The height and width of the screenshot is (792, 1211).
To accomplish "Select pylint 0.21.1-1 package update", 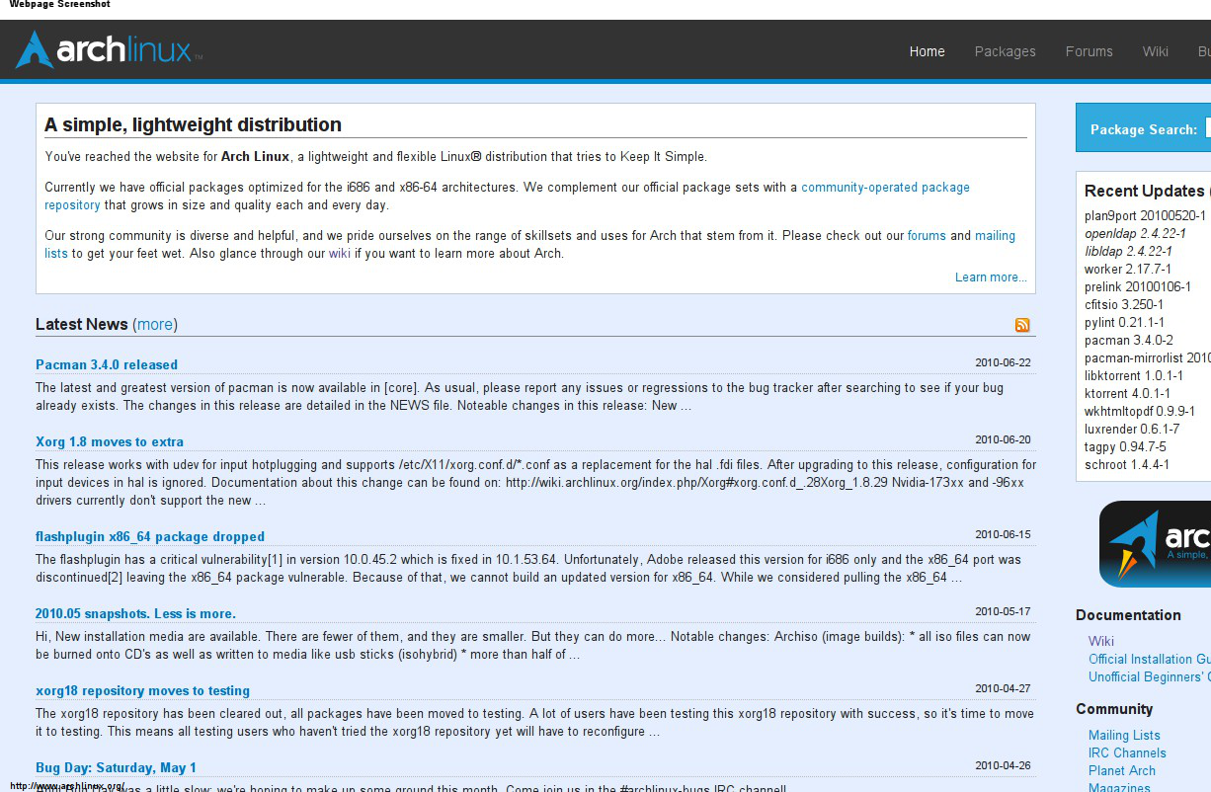I will [1124, 322].
